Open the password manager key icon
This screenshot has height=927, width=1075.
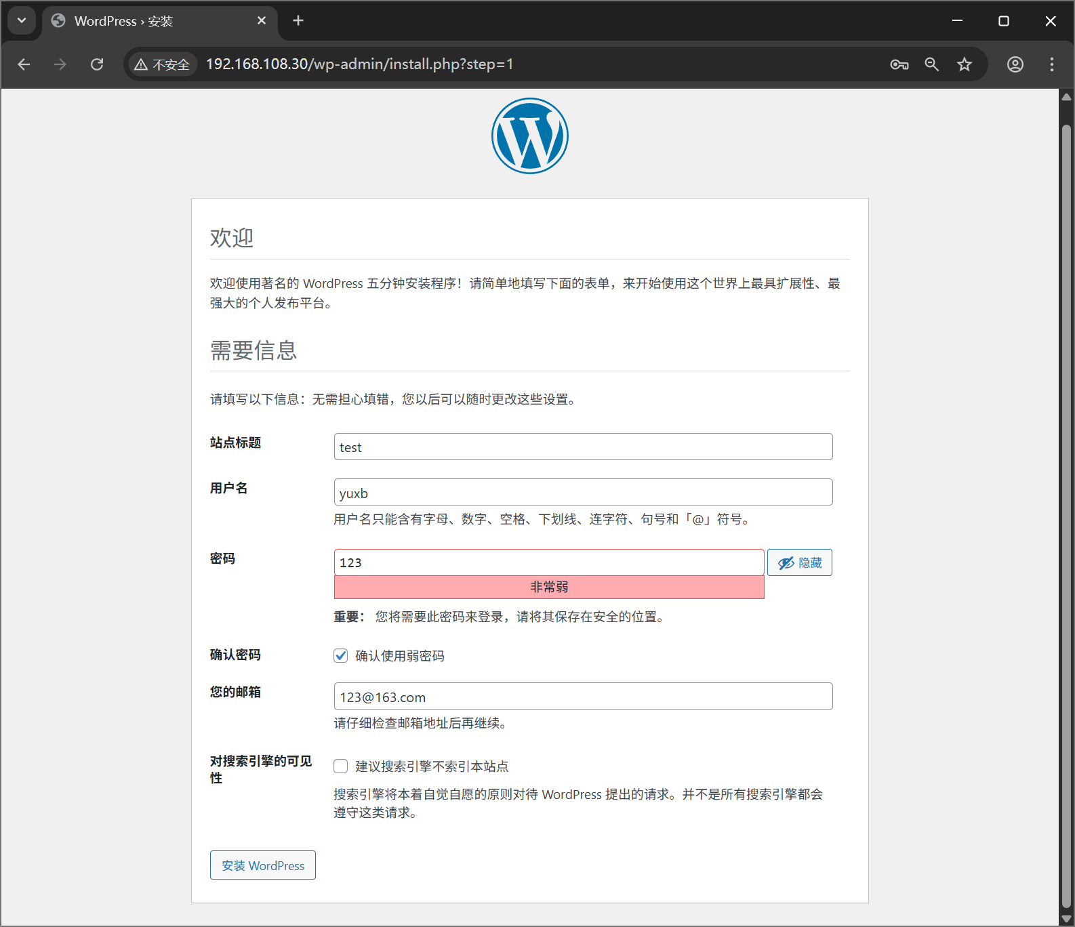pos(899,64)
